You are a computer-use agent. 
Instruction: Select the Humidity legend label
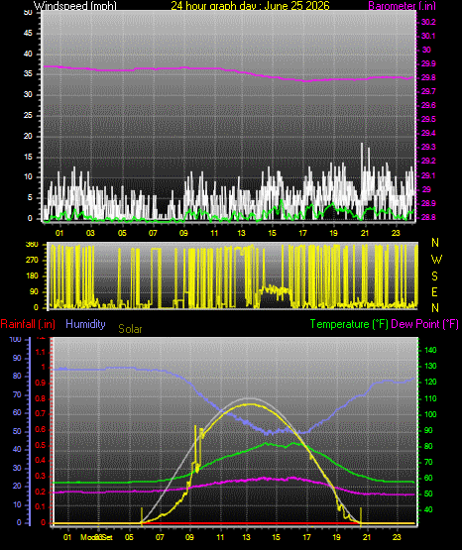[x=85, y=323]
